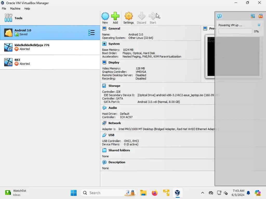Select the 883 virtual machine

point(50,62)
